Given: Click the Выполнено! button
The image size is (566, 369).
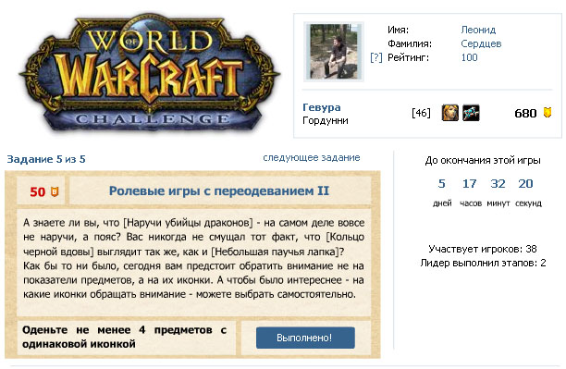Looking at the screenshot, I should 305,338.
